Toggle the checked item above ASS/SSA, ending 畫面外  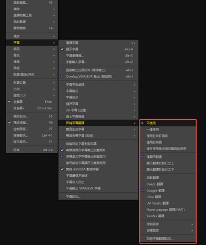point(98,150)
